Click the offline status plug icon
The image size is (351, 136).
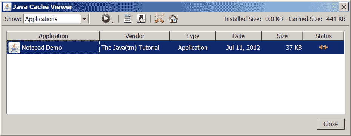click(323, 48)
